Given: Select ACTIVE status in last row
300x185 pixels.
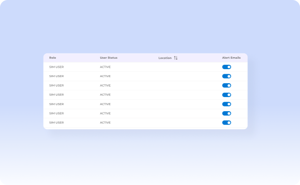Looking at the screenshot, I should coord(105,123).
